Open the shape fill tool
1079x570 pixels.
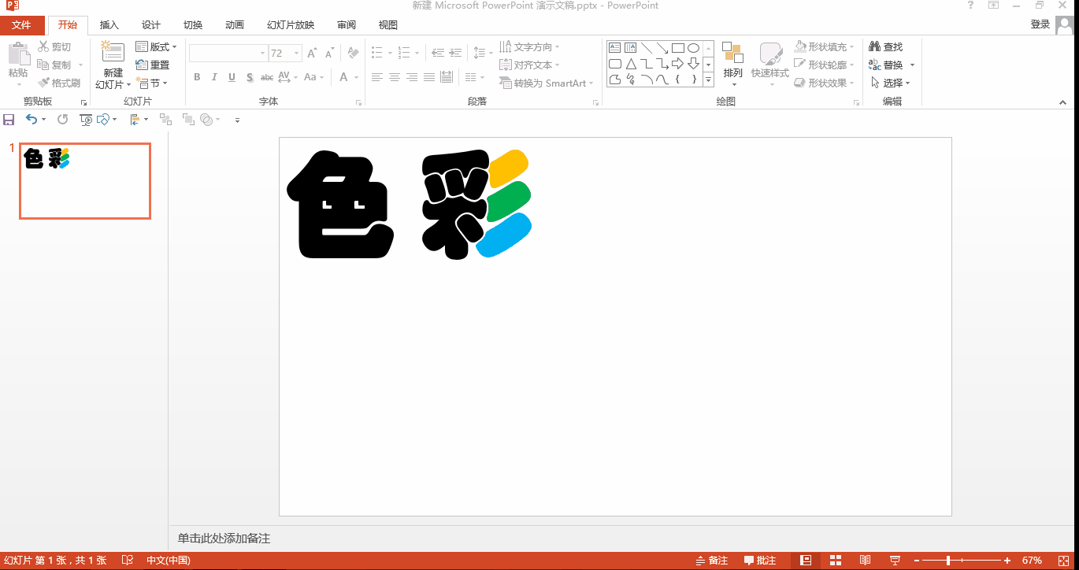tap(821, 46)
